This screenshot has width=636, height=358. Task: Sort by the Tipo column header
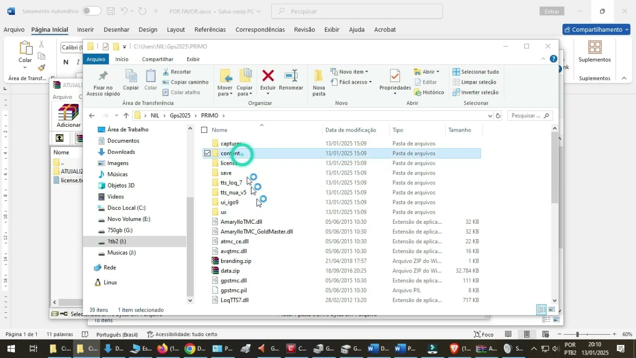point(398,130)
